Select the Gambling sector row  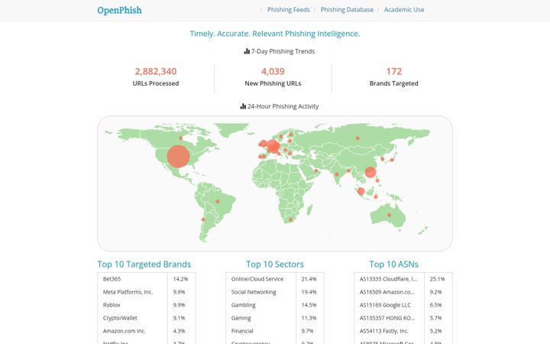point(275,305)
